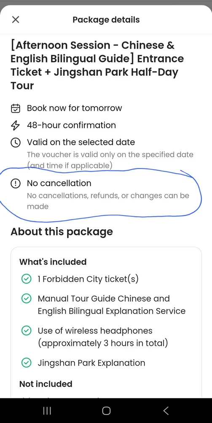Tap the lightning bolt confirmation icon

click(15, 126)
